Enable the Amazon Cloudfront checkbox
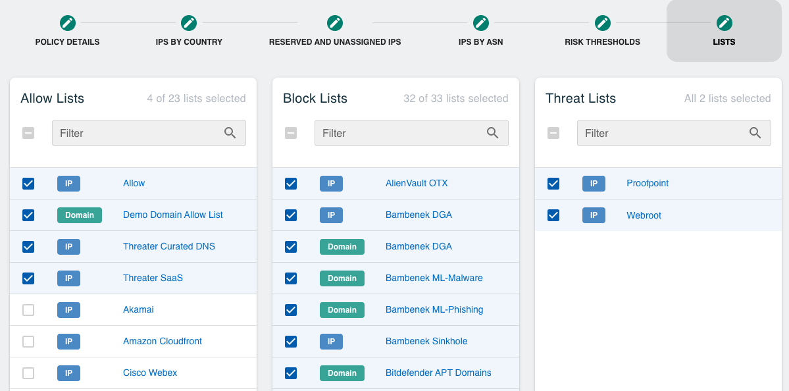 28,342
